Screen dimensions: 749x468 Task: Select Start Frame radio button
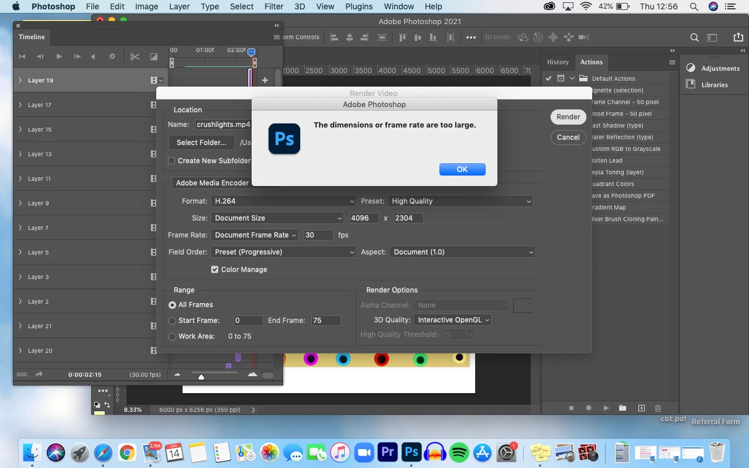(172, 321)
